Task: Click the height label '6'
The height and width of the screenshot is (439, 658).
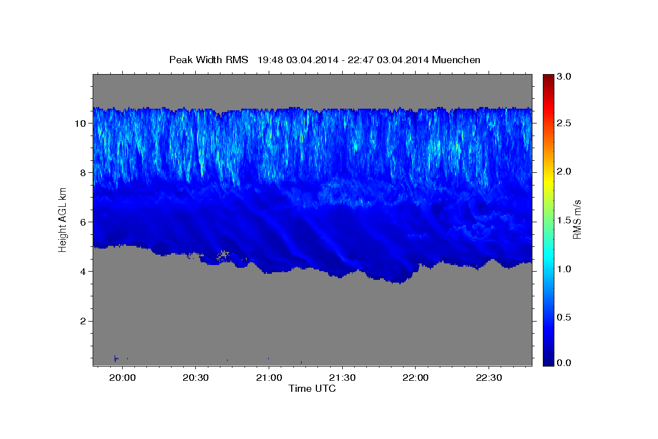Action: [x=83, y=222]
